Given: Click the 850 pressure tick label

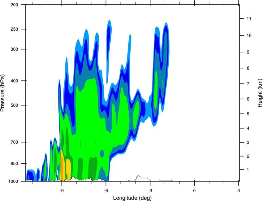Looking at the screenshot, I should [x=14, y=164].
